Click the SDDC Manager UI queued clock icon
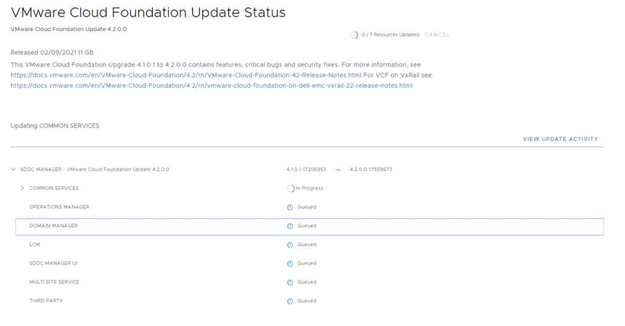625x326 pixels. pyautogui.click(x=290, y=264)
